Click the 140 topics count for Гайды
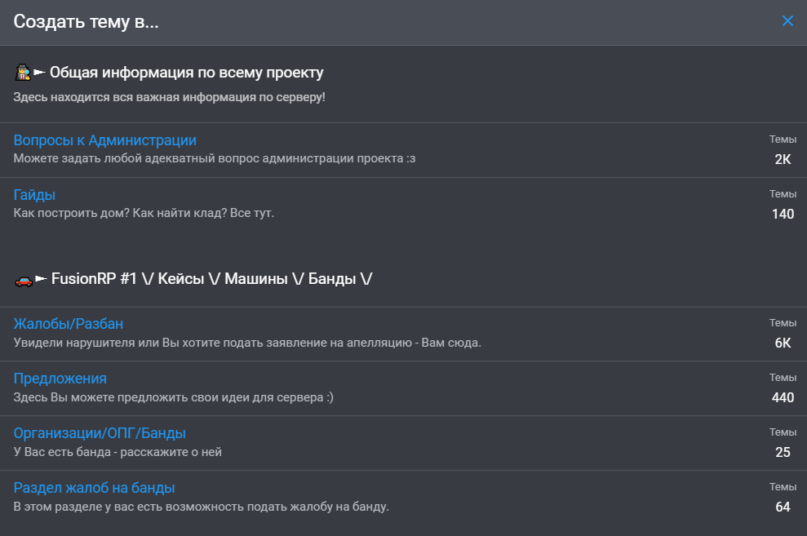Screen dimensions: 807x536 pos(783,215)
